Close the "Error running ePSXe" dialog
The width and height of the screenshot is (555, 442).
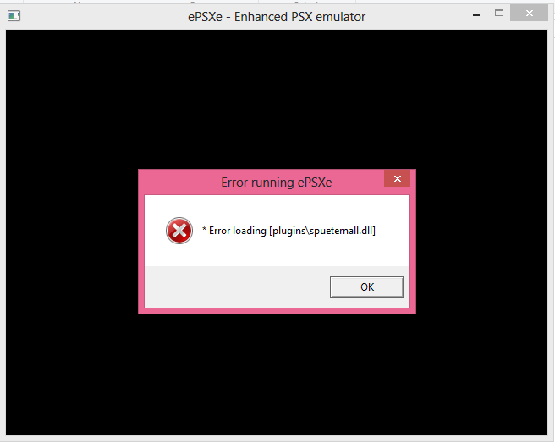coord(397,178)
